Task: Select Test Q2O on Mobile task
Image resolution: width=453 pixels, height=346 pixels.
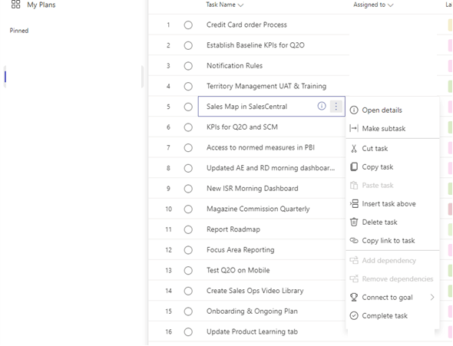Action: click(238, 270)
